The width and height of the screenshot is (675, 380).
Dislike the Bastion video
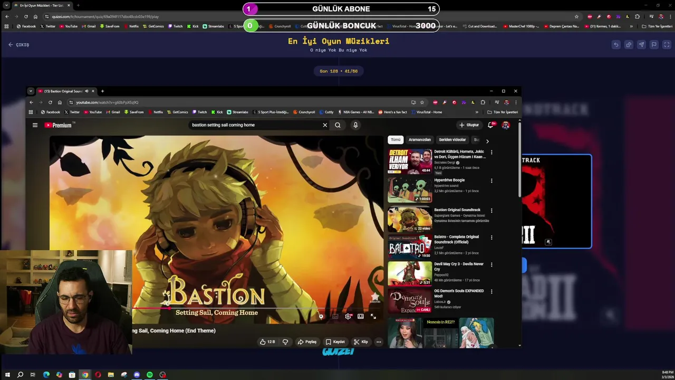click(x=285, y=342)
